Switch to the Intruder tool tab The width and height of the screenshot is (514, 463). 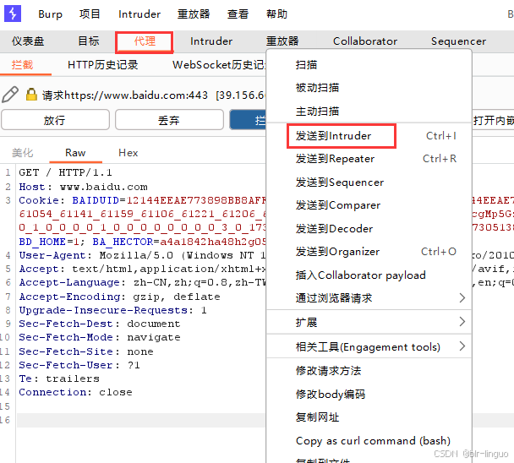tap(211, 41)
